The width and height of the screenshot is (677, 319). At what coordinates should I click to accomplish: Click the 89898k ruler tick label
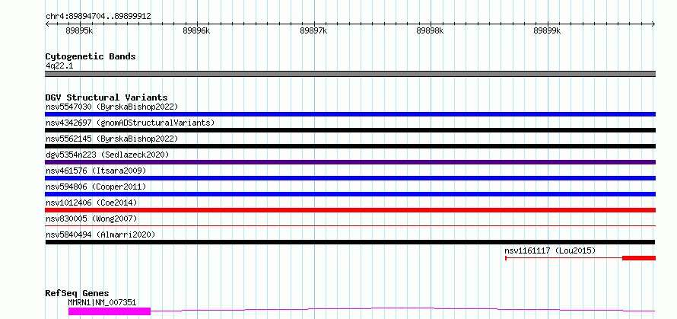click(430, 30)
